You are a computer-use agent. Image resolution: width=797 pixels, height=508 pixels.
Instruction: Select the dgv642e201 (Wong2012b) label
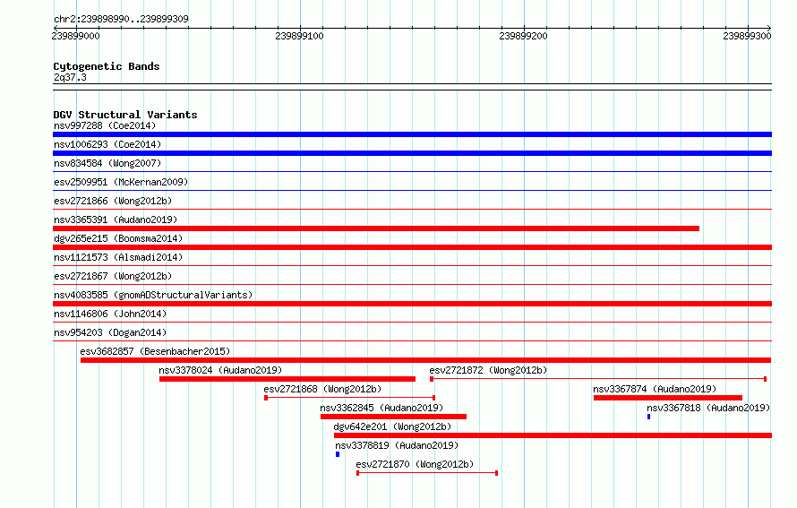point(392,426)
